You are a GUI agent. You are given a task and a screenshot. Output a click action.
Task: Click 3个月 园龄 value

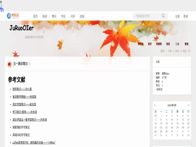[164, 78]
